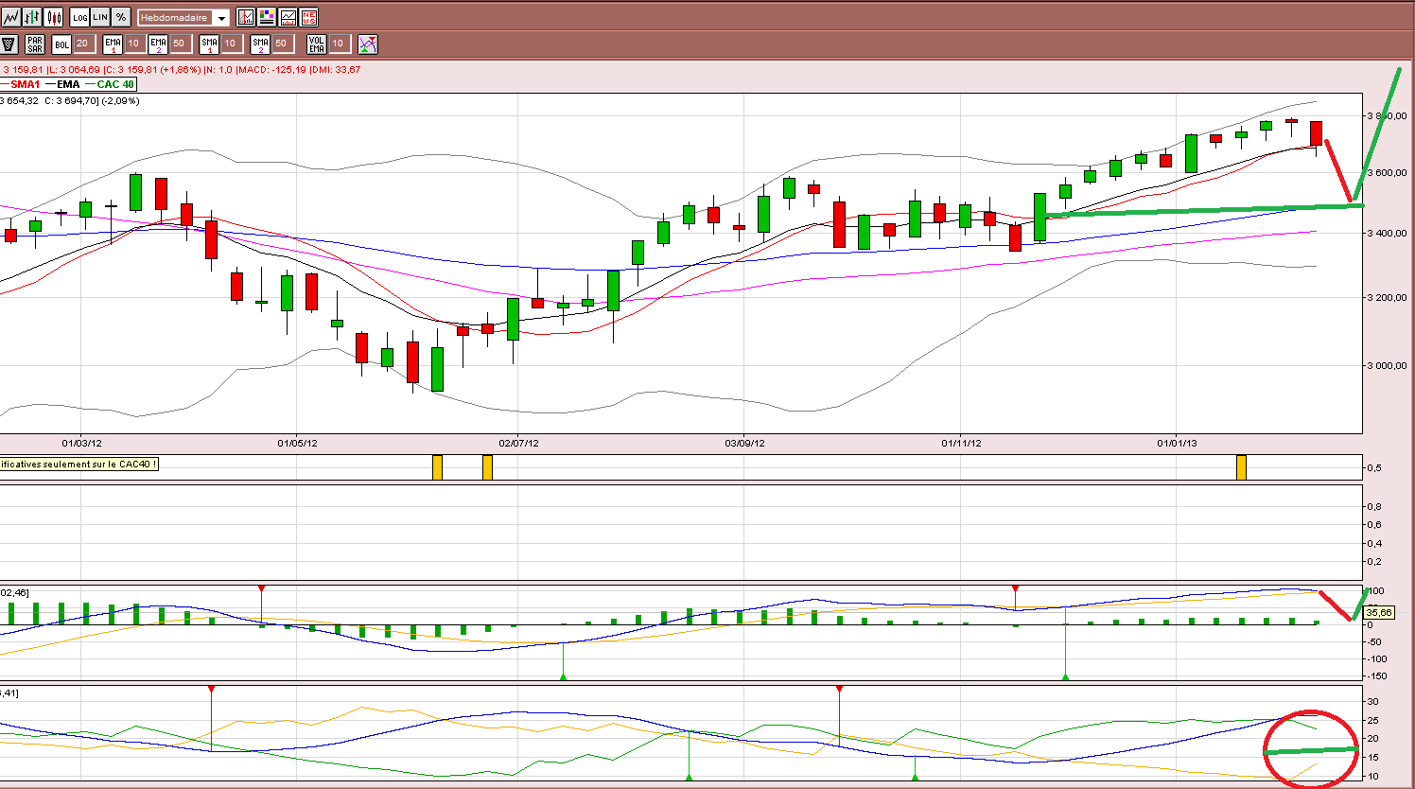Viewport: 1415px width, 789px height.
Task: Click the first yellow event marker
Action: 437,467
